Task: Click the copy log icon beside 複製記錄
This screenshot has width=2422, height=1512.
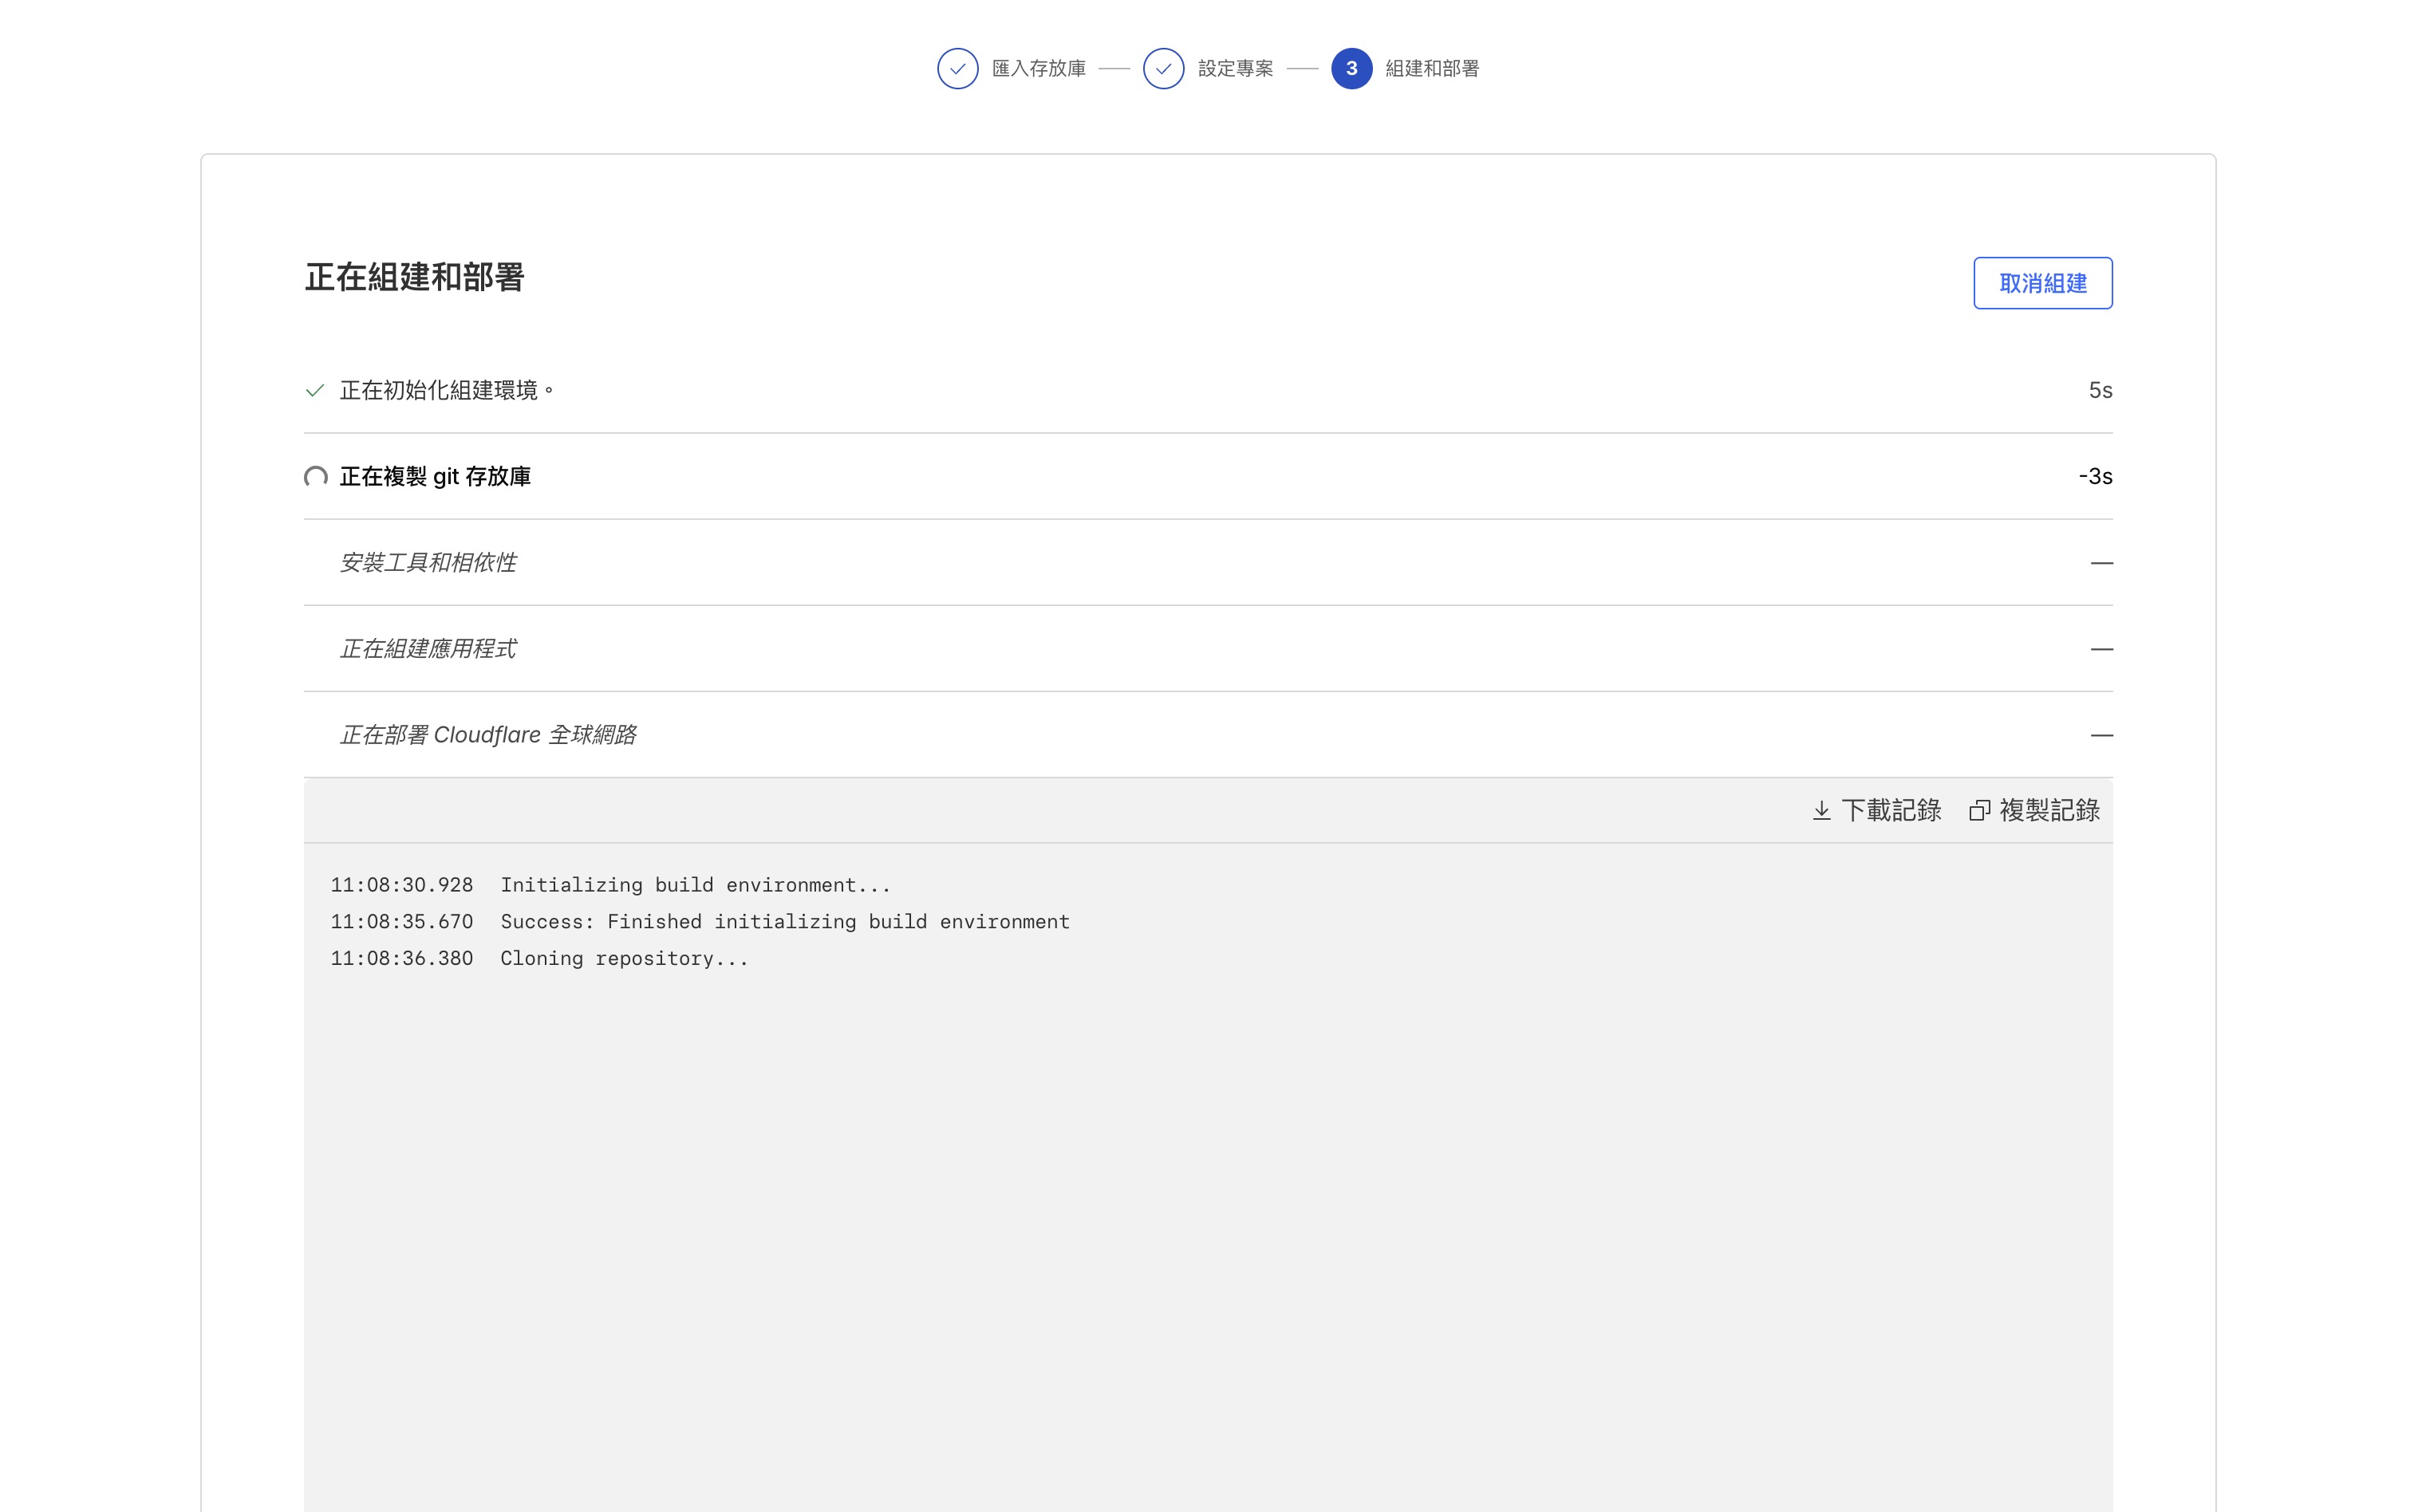Action: point(1982,810)
